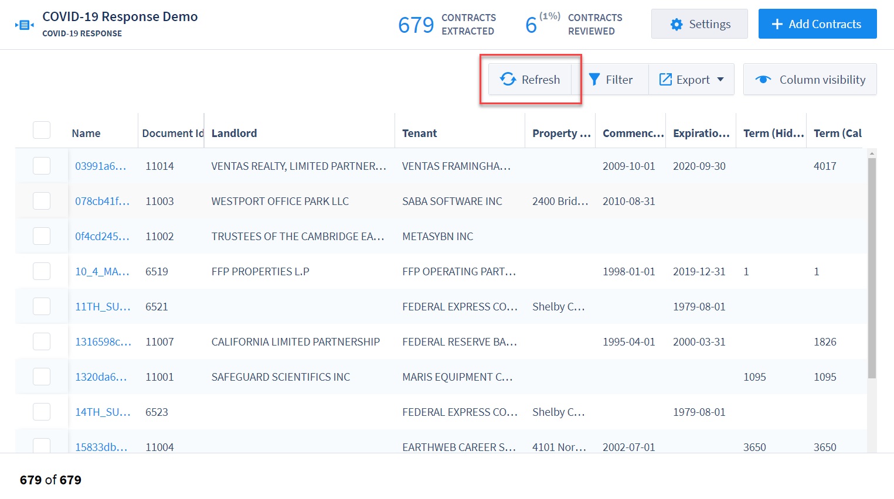Click the project list icon beside the title
The image size is (894, 499).
pos(24,25)
